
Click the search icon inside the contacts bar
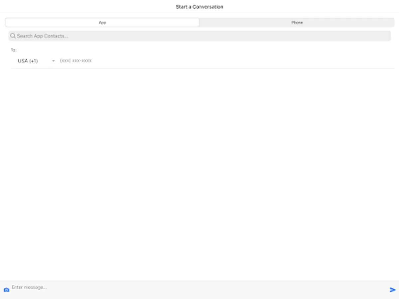click(x=13, y=36)
